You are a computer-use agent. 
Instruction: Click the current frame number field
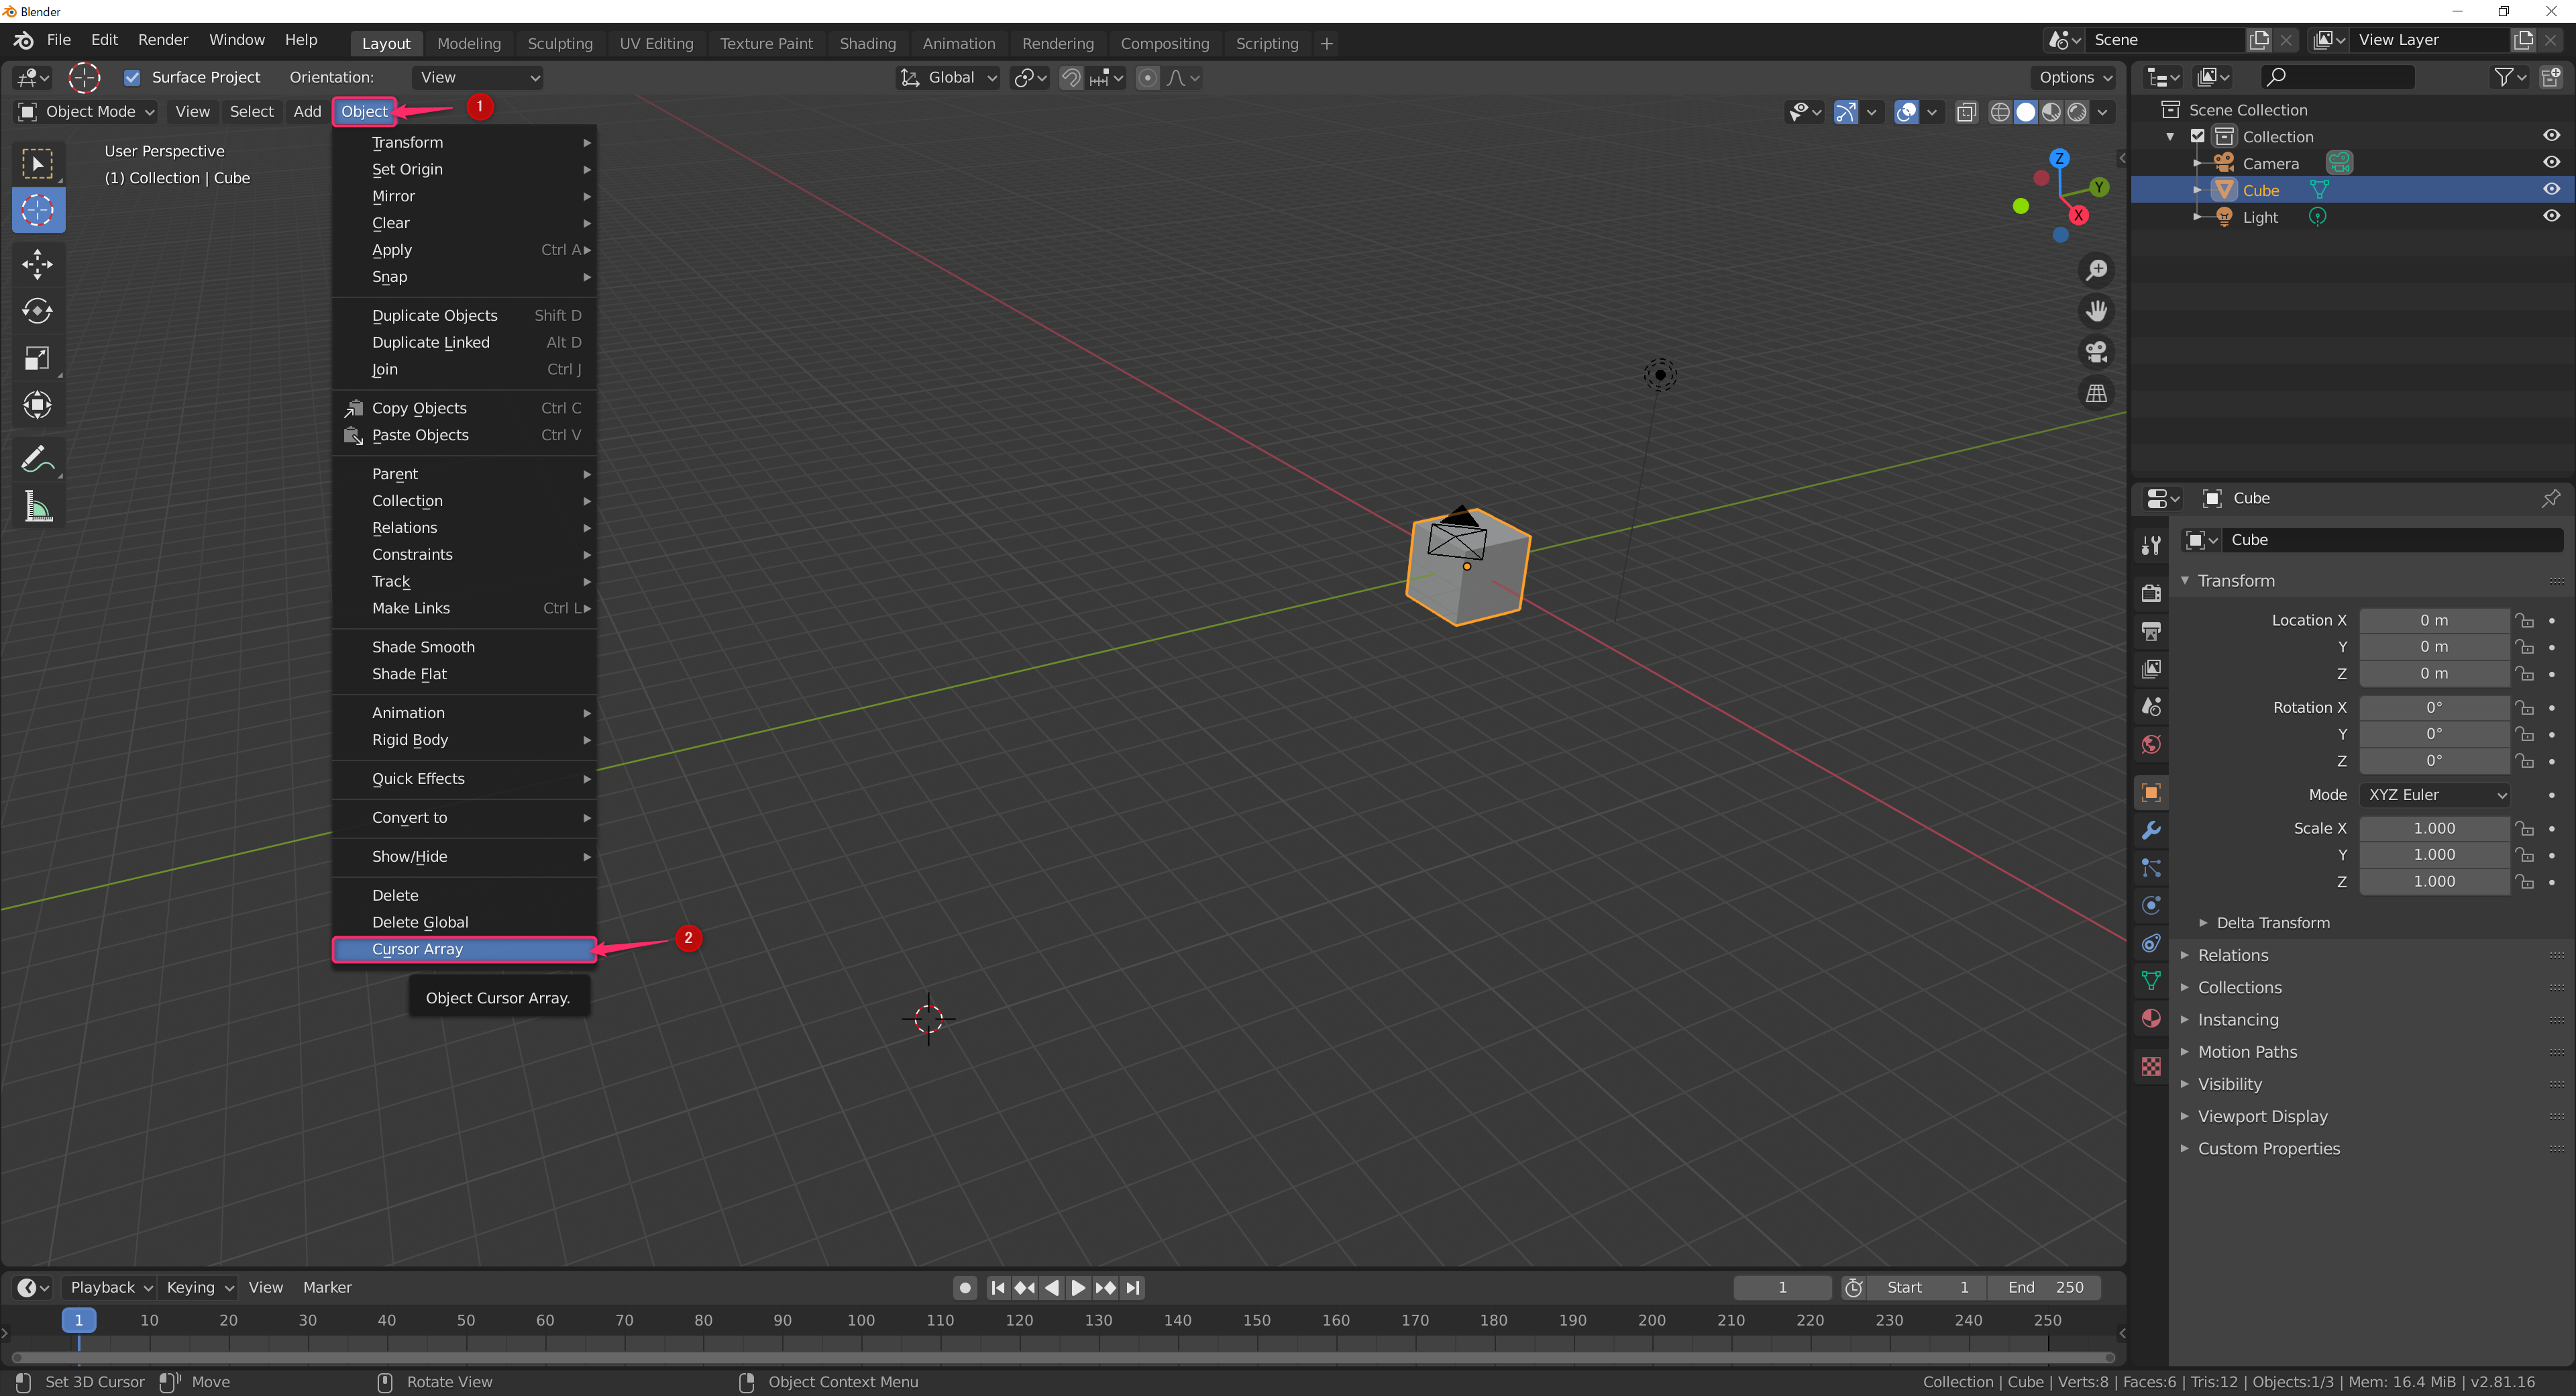(x=1782, y=1287)
